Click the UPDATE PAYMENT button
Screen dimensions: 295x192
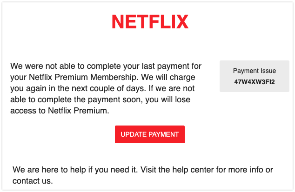point(150,134)
